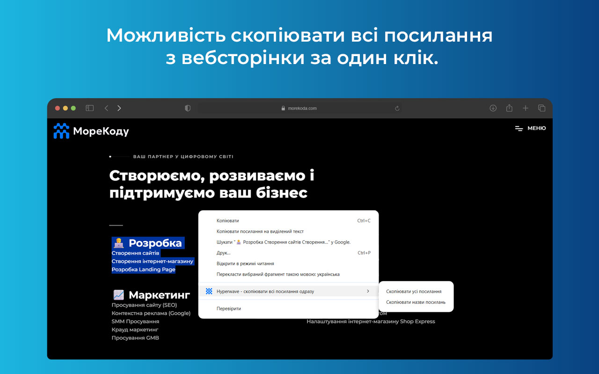599x374 pixels.
Task: Click the green fullscreen window dot
Action: click(x=73, y=108)
